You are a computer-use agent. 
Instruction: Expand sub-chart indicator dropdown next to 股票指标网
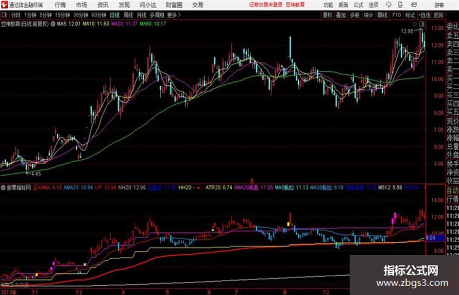3,188
